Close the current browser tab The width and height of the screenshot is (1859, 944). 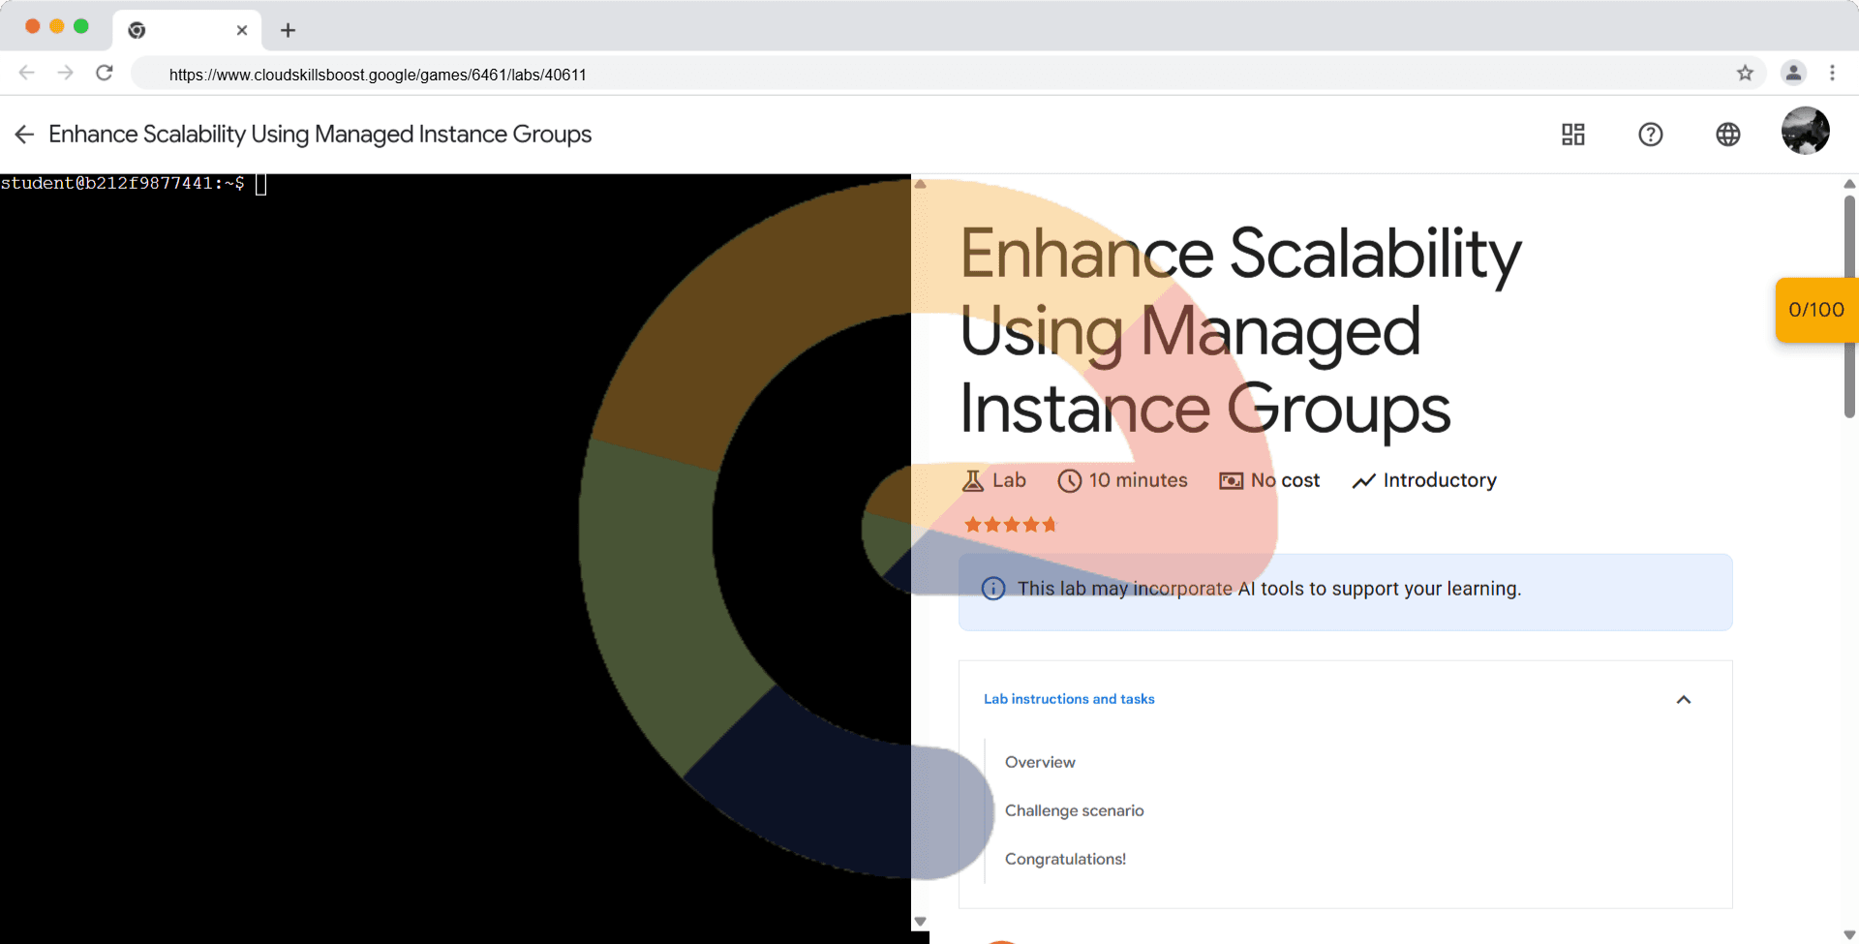pyautogui.click(x=242, y=30)
